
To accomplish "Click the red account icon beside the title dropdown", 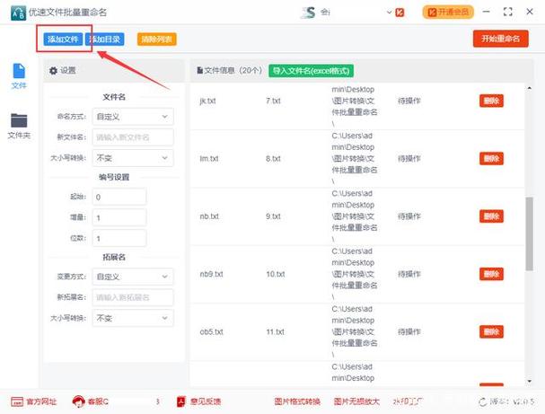I will [x=400, y=13].
